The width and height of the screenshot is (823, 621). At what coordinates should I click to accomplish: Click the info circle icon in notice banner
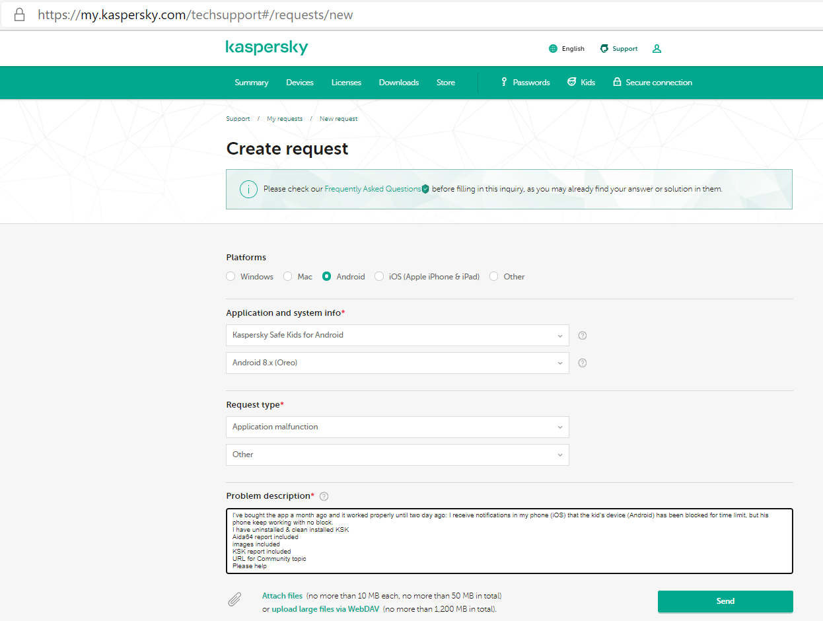(x=248, y=189)
